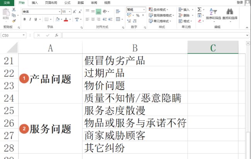Click increase indent icon
This screenshot has width=251, height=159.
[x=110, y=19]
